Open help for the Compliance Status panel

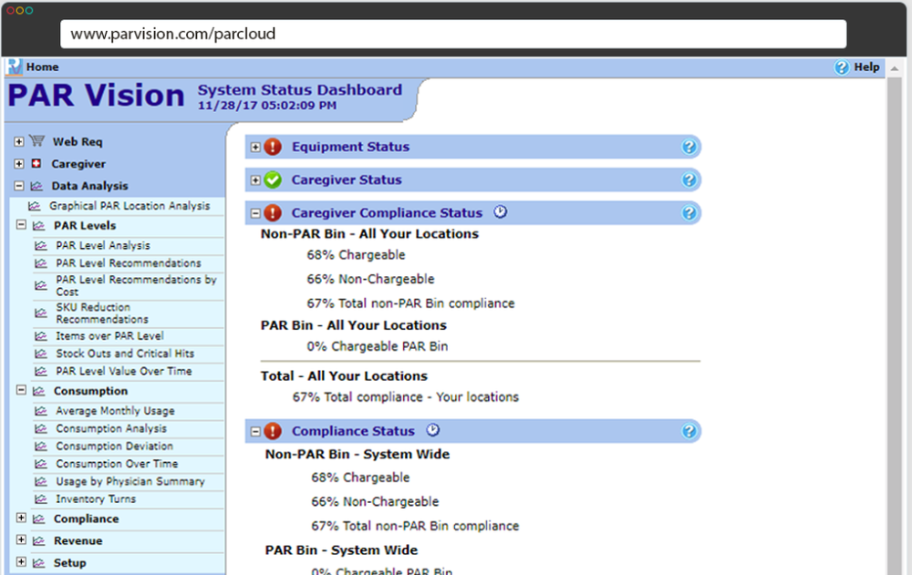(689, 431)
